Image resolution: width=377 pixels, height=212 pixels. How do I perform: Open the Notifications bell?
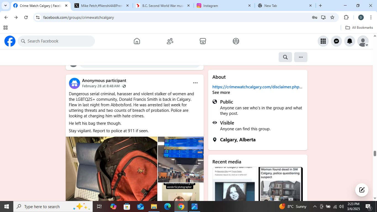(x=350, y=41)
